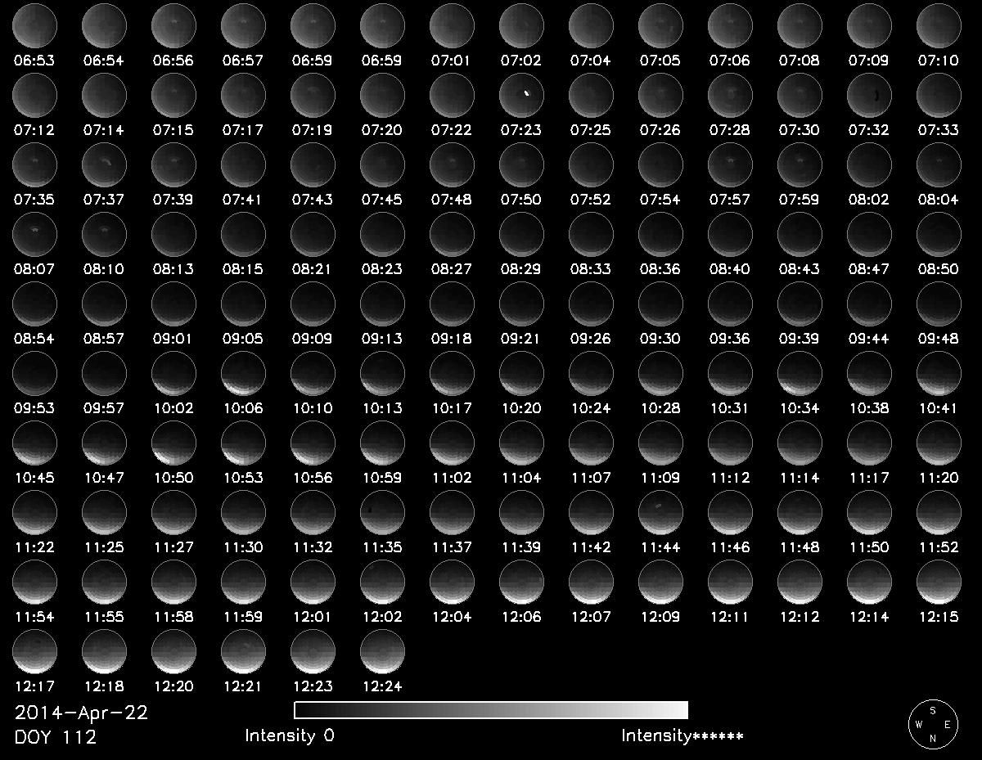The image size is (982, 760).
Task: Open the 08:07 disk image
Action: (x=34, y=234)
